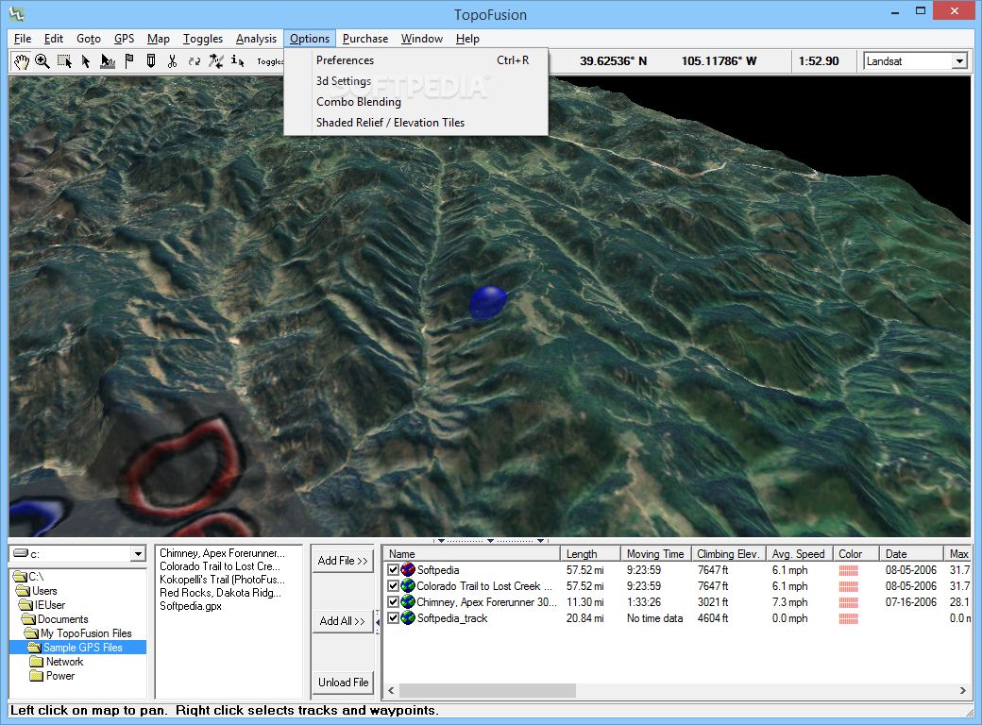982x725 pixels.
Task: Open the Analysis menu
Action: [x=256, y=39]
